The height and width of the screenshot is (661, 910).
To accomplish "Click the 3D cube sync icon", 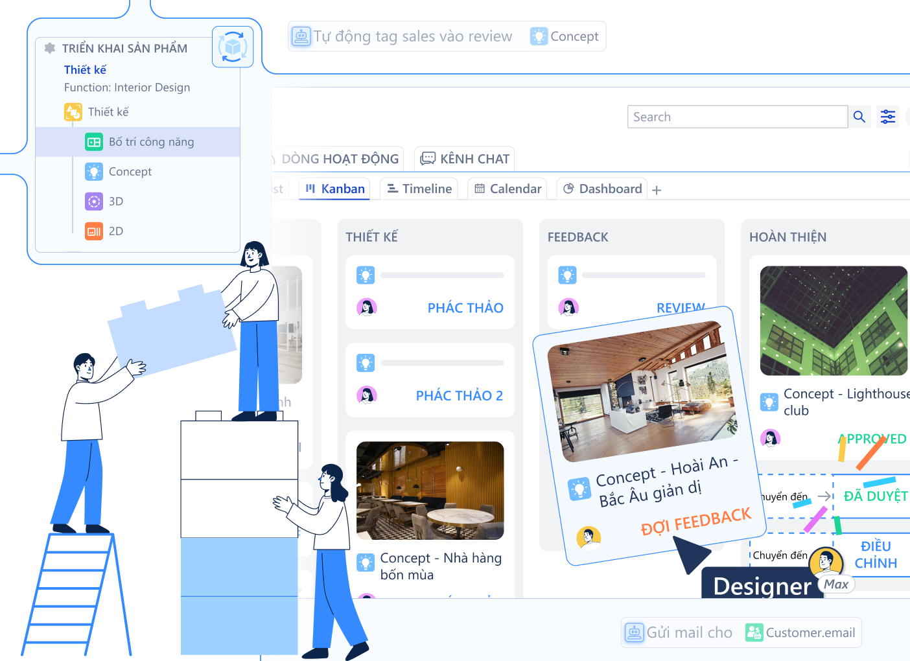I will pos(232,47).
